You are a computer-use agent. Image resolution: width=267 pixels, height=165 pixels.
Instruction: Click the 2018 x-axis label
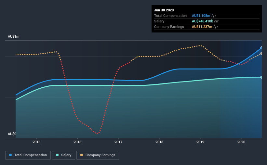[x=159, y=142]
